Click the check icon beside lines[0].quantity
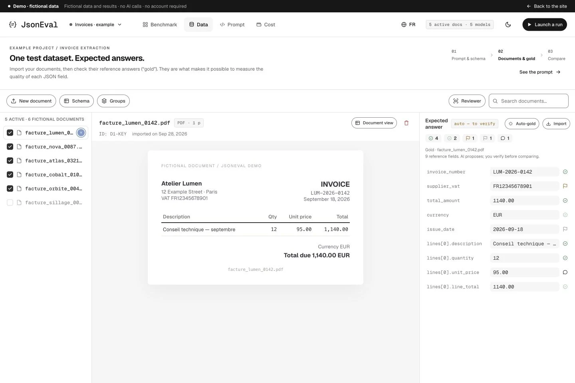 [565, 258]
